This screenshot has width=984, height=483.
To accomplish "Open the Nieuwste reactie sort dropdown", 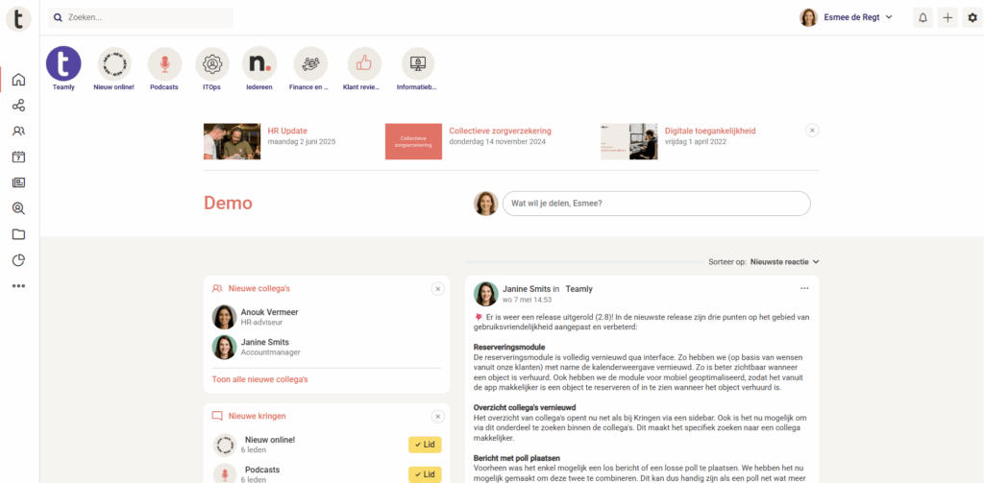I will pyautogui.click(x=784, y=261).
